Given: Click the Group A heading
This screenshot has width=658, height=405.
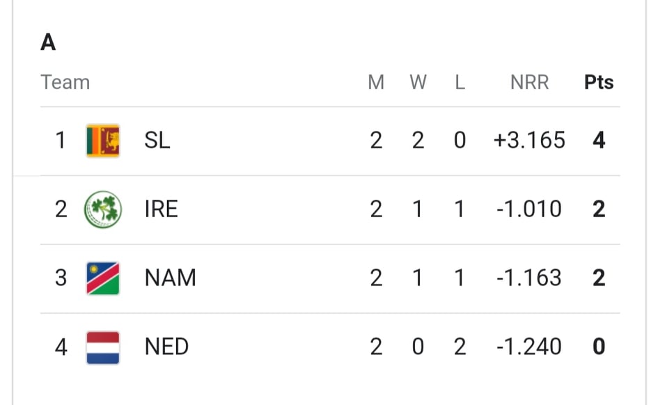Looking at the screenshot, I should [48, 42].
